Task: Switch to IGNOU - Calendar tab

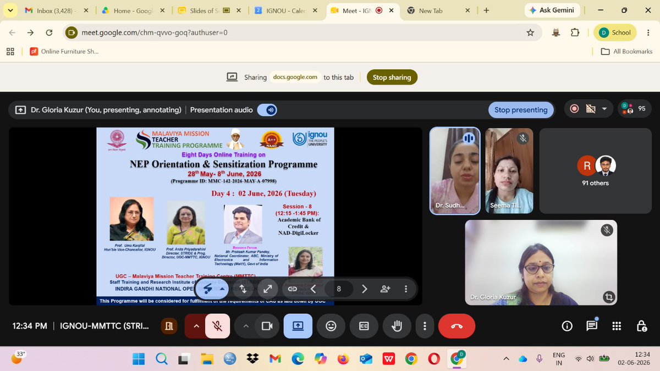Action: 286,10
